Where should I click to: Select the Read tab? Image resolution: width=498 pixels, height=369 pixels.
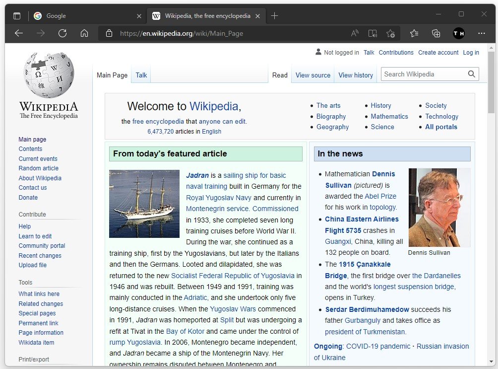(280, 75)
